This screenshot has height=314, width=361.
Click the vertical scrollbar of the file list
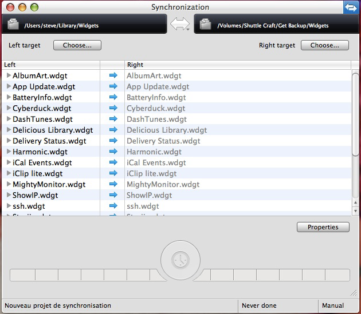(355, 114)
